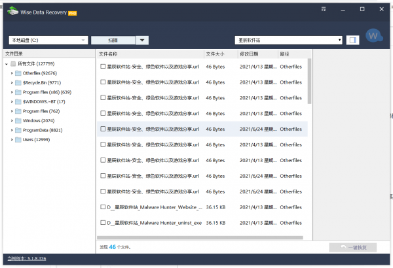The image size is (393, 268).
Task: Tick the checkbox of the highlighted 2021/6/24 row
Action: [x=103, y=129]
